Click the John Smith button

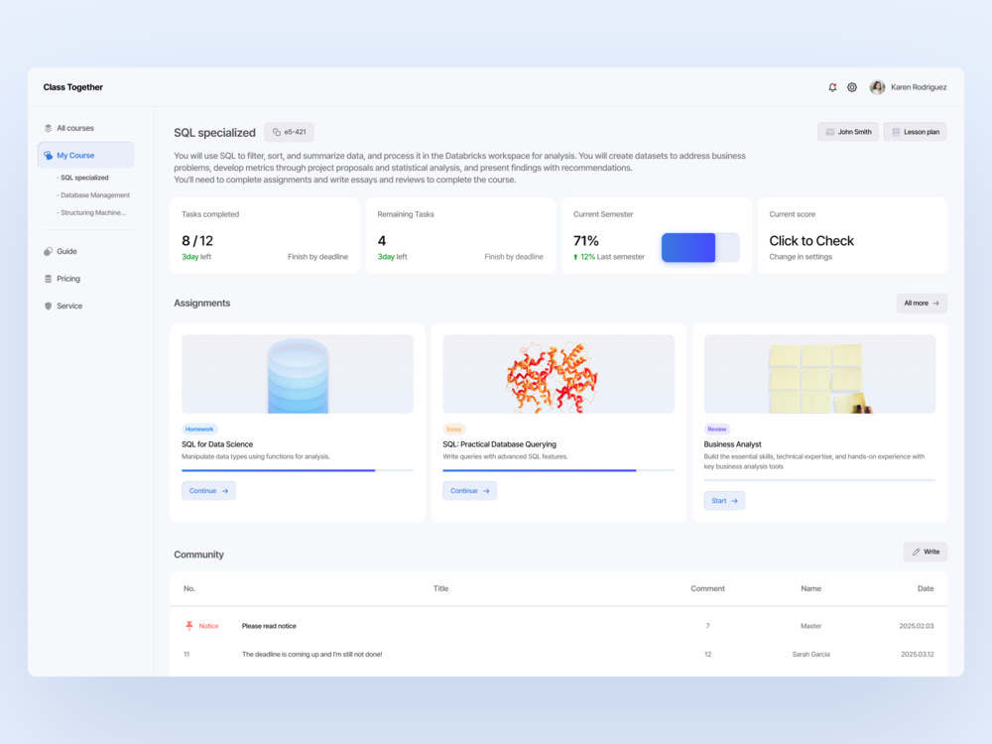[x=848, y=132]
